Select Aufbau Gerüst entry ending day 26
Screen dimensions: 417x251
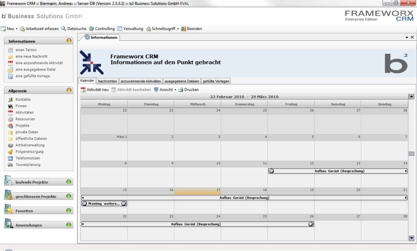[x=197, y=224]
